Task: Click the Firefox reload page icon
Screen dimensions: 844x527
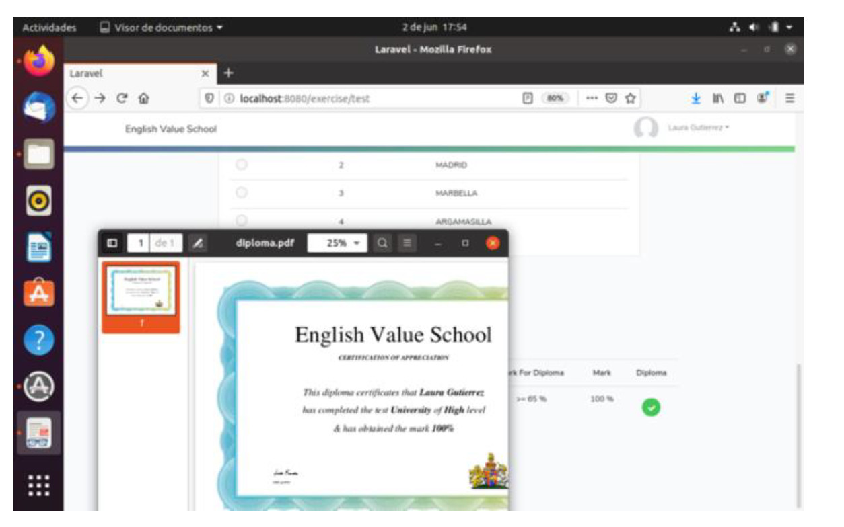Action: point(122,98)
